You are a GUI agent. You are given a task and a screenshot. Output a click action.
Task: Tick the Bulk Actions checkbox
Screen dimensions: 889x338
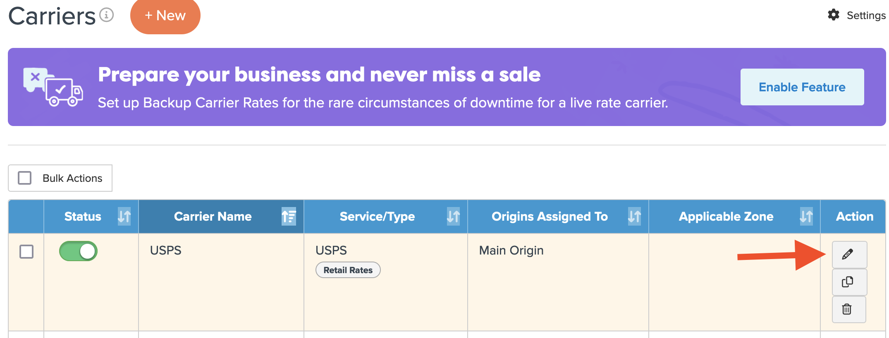tap(25, 178)
